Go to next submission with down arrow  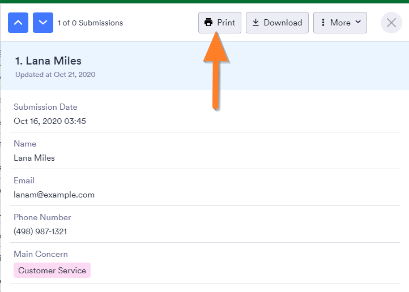[x=43, y=23]
